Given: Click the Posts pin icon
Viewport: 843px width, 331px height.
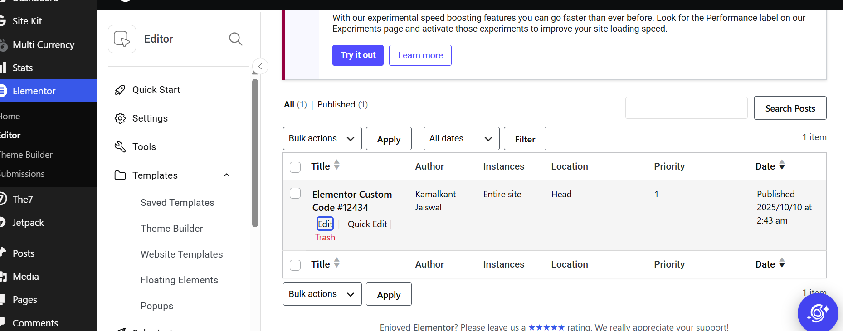Looking at the screenshot, I should point(3,252).
